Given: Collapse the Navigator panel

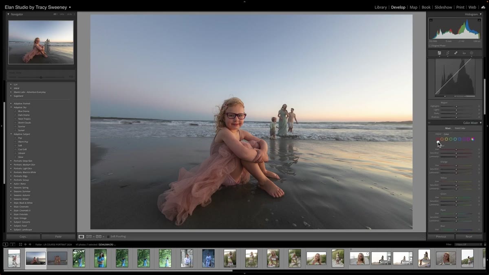Looking at the screenshot, I should coord(8,14).
